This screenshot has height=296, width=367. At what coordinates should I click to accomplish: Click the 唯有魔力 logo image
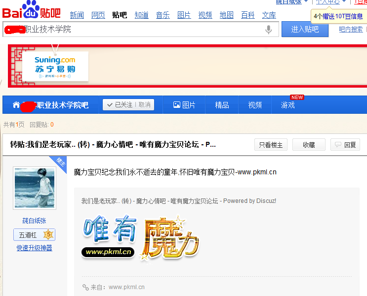coord(140,238)
